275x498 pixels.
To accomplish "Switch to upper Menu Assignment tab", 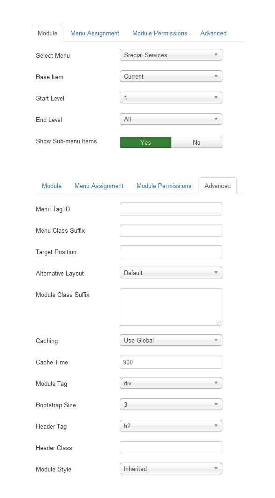I will pos(95,34).
